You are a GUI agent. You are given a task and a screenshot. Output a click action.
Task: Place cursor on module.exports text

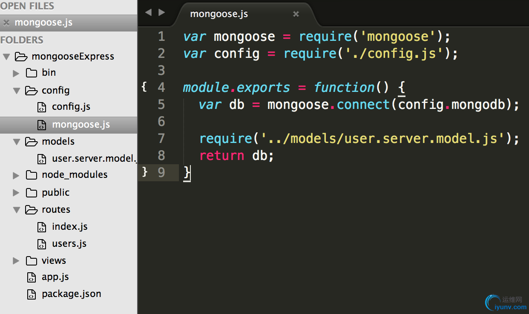click(236, 88)
